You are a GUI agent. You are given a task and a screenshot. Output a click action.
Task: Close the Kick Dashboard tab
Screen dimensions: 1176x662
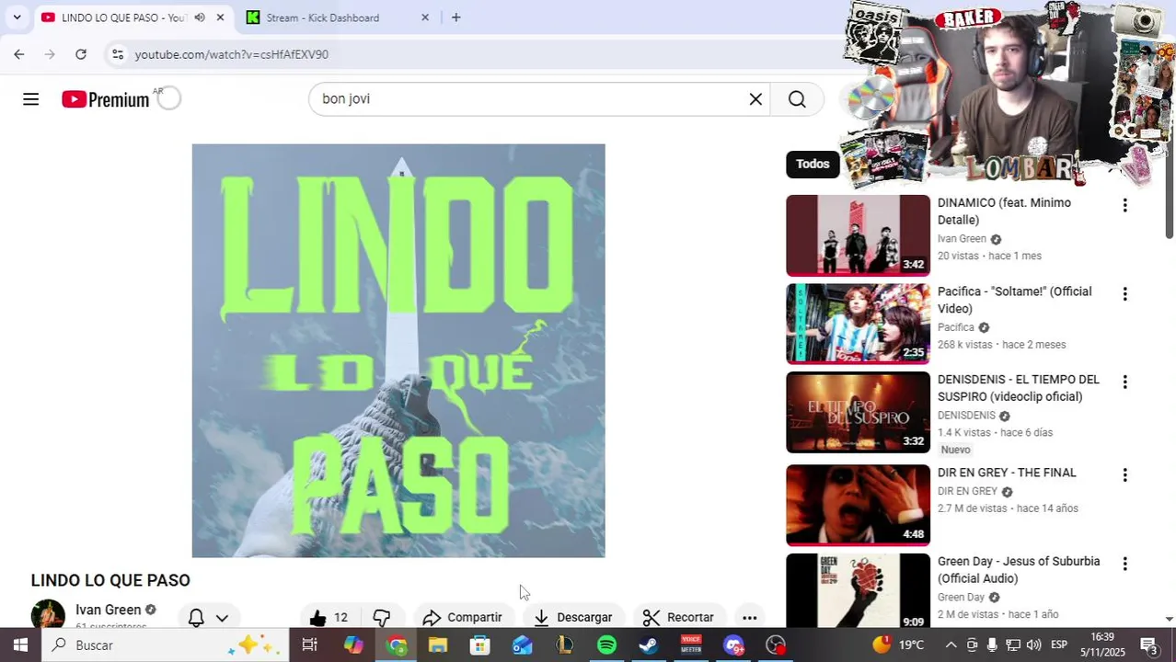(425, 17)
